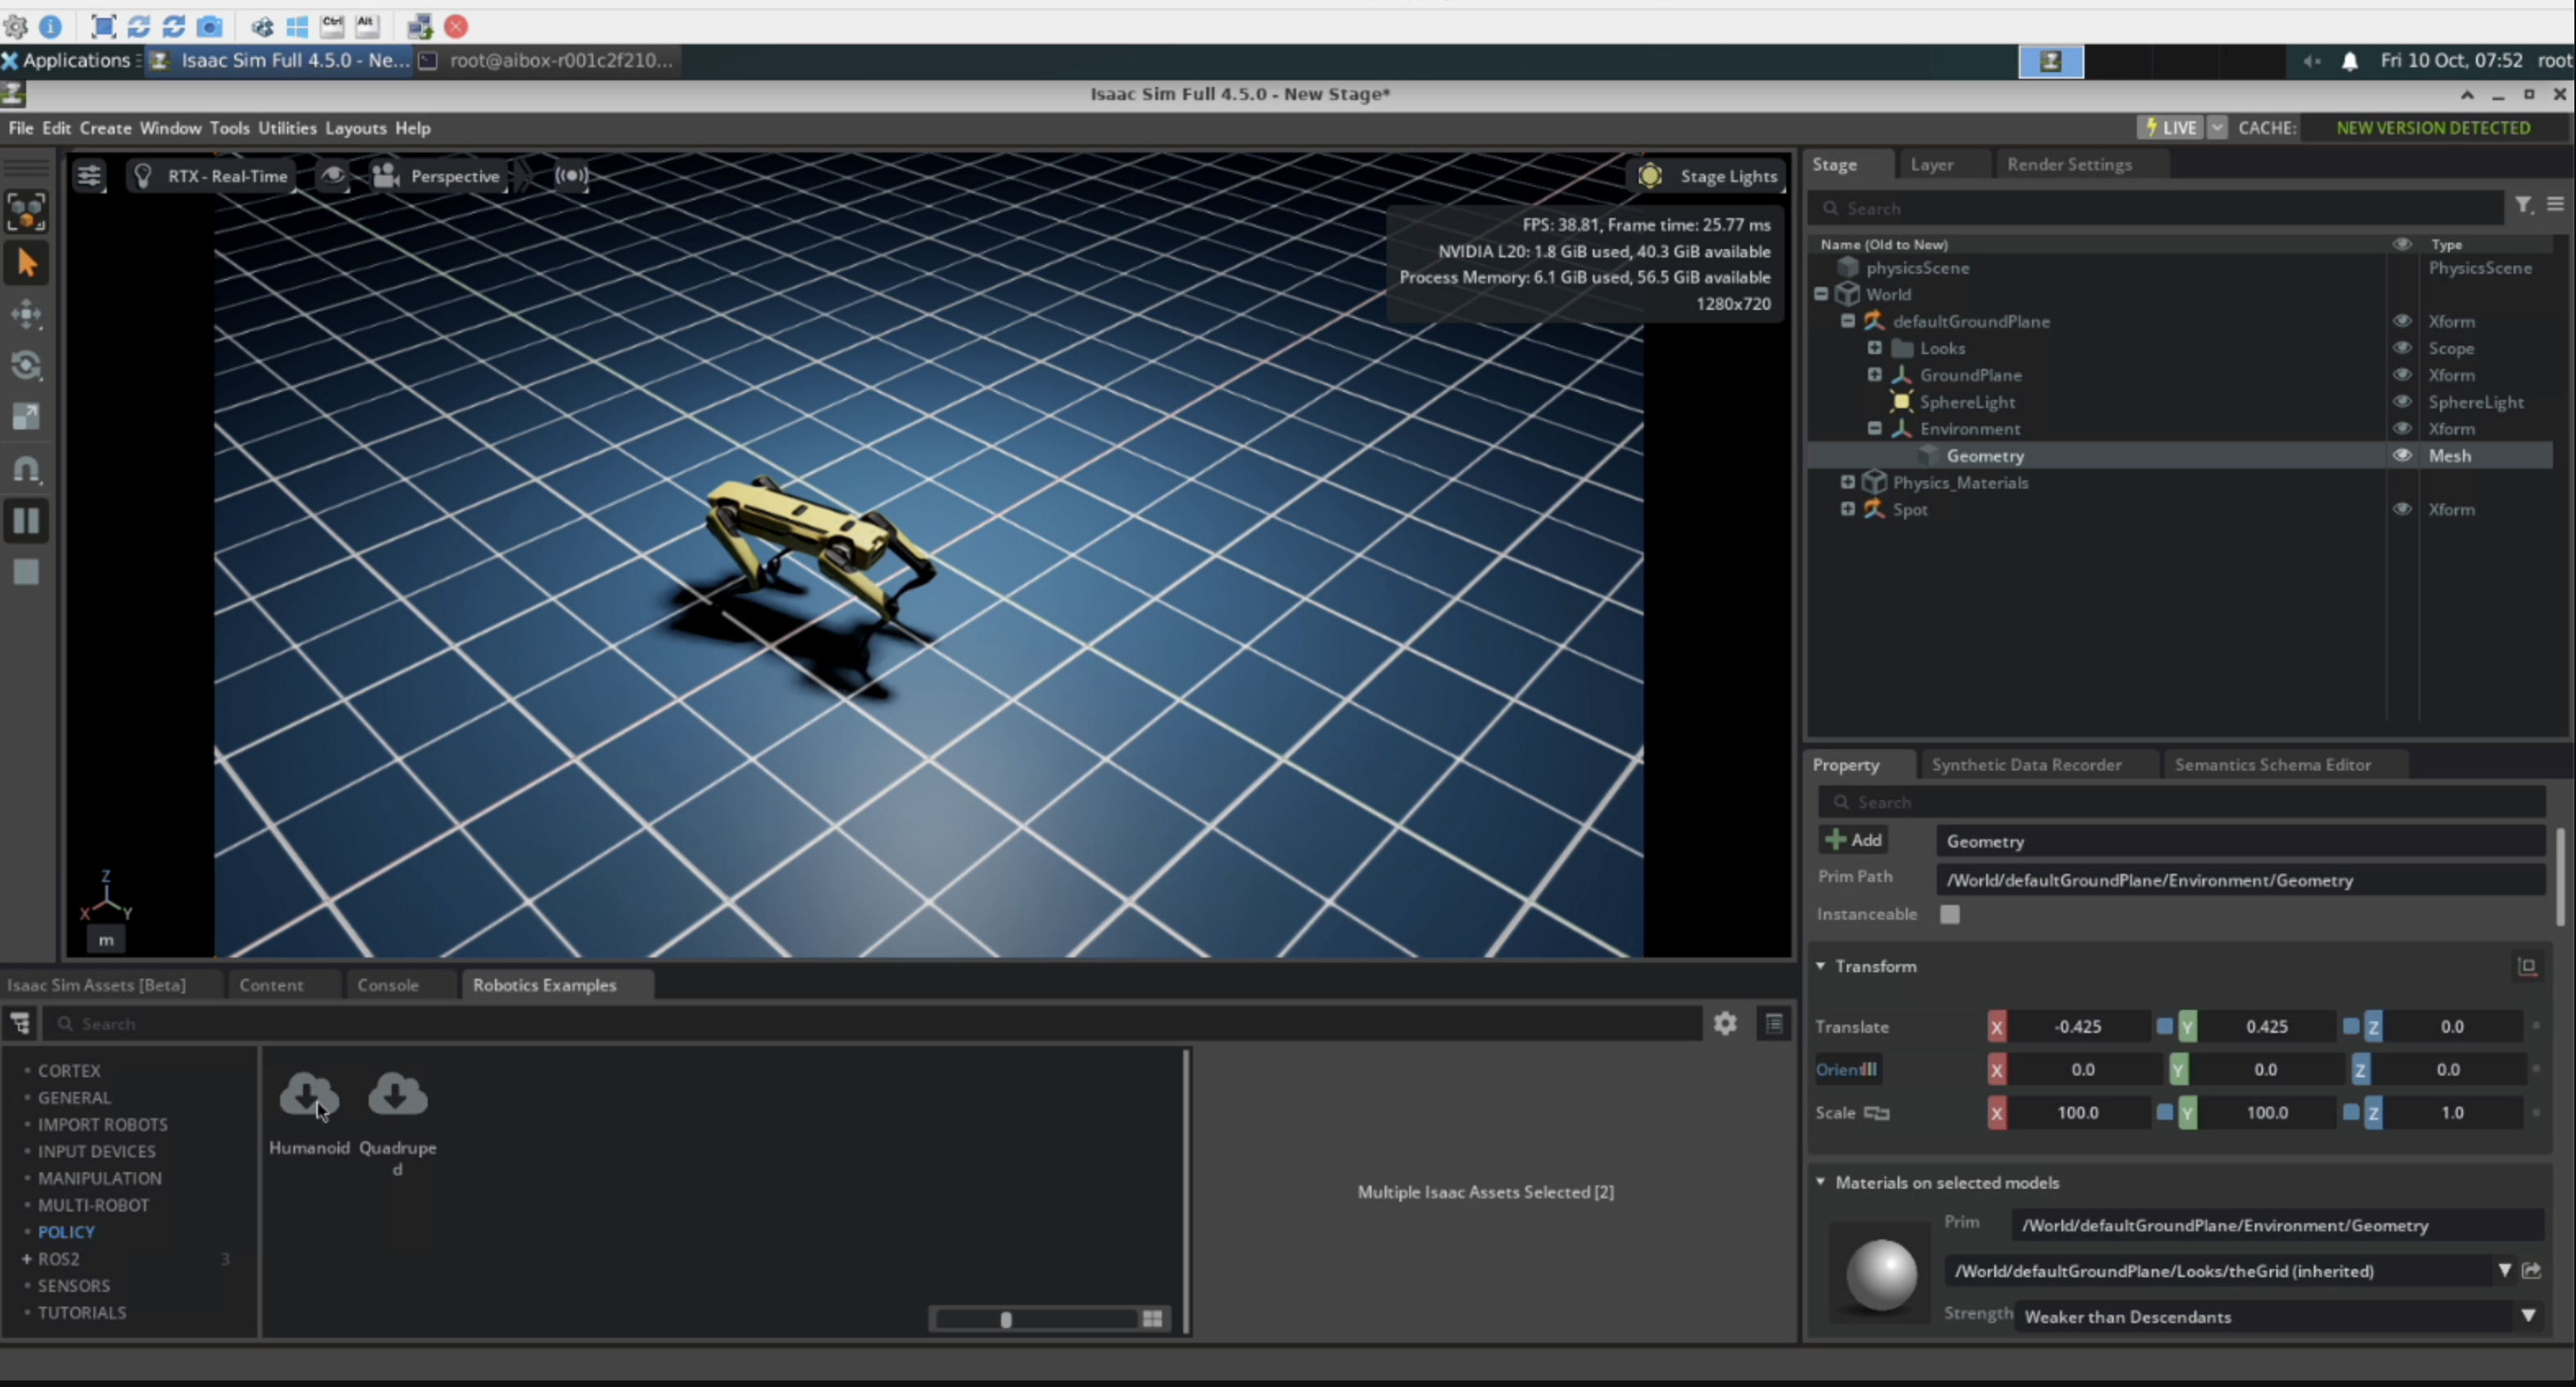Open the Strength dropdown
This screenshot has height=1387, width=2576.
click(x=2527, y=1316)
